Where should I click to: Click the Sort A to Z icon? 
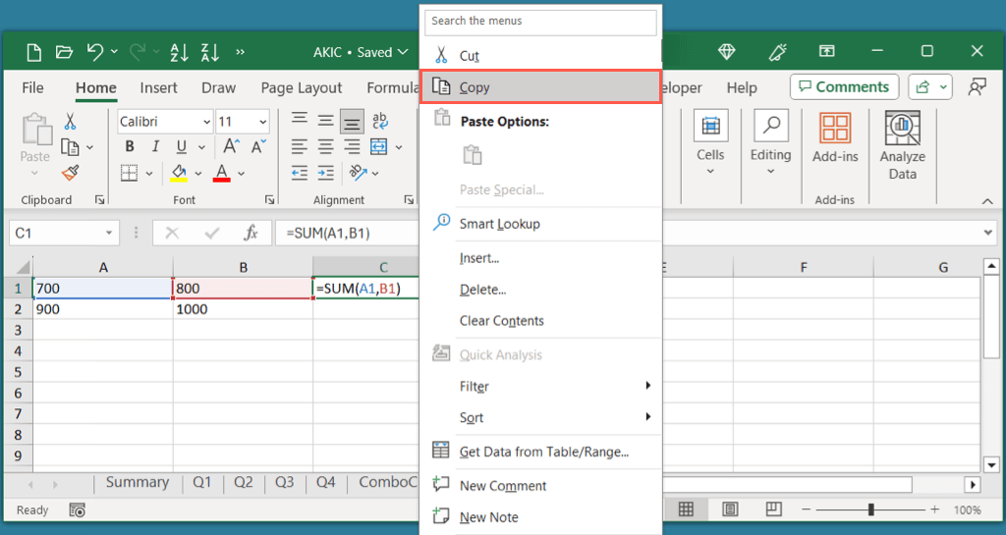click(180, 52)
